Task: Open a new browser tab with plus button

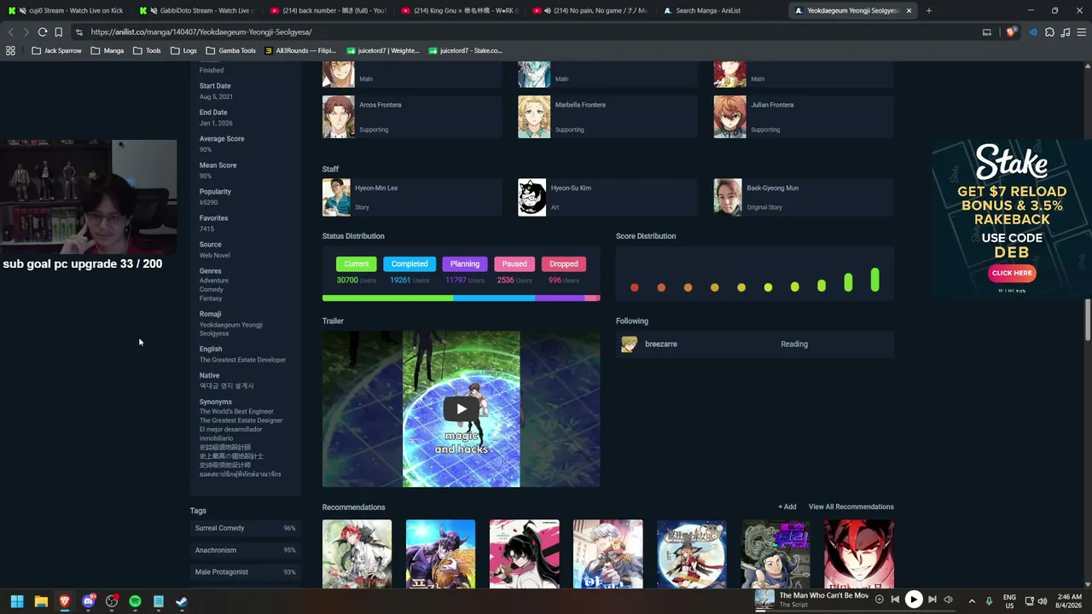Action: point(928,11)
